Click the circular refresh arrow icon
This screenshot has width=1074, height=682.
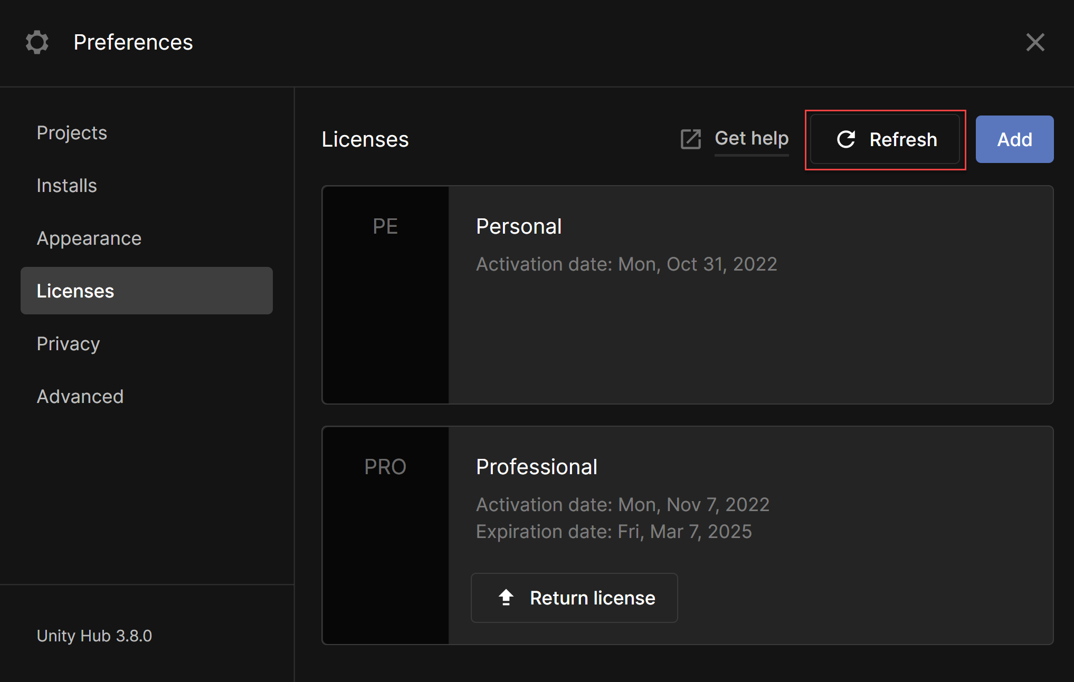click(x=846, y=139)
